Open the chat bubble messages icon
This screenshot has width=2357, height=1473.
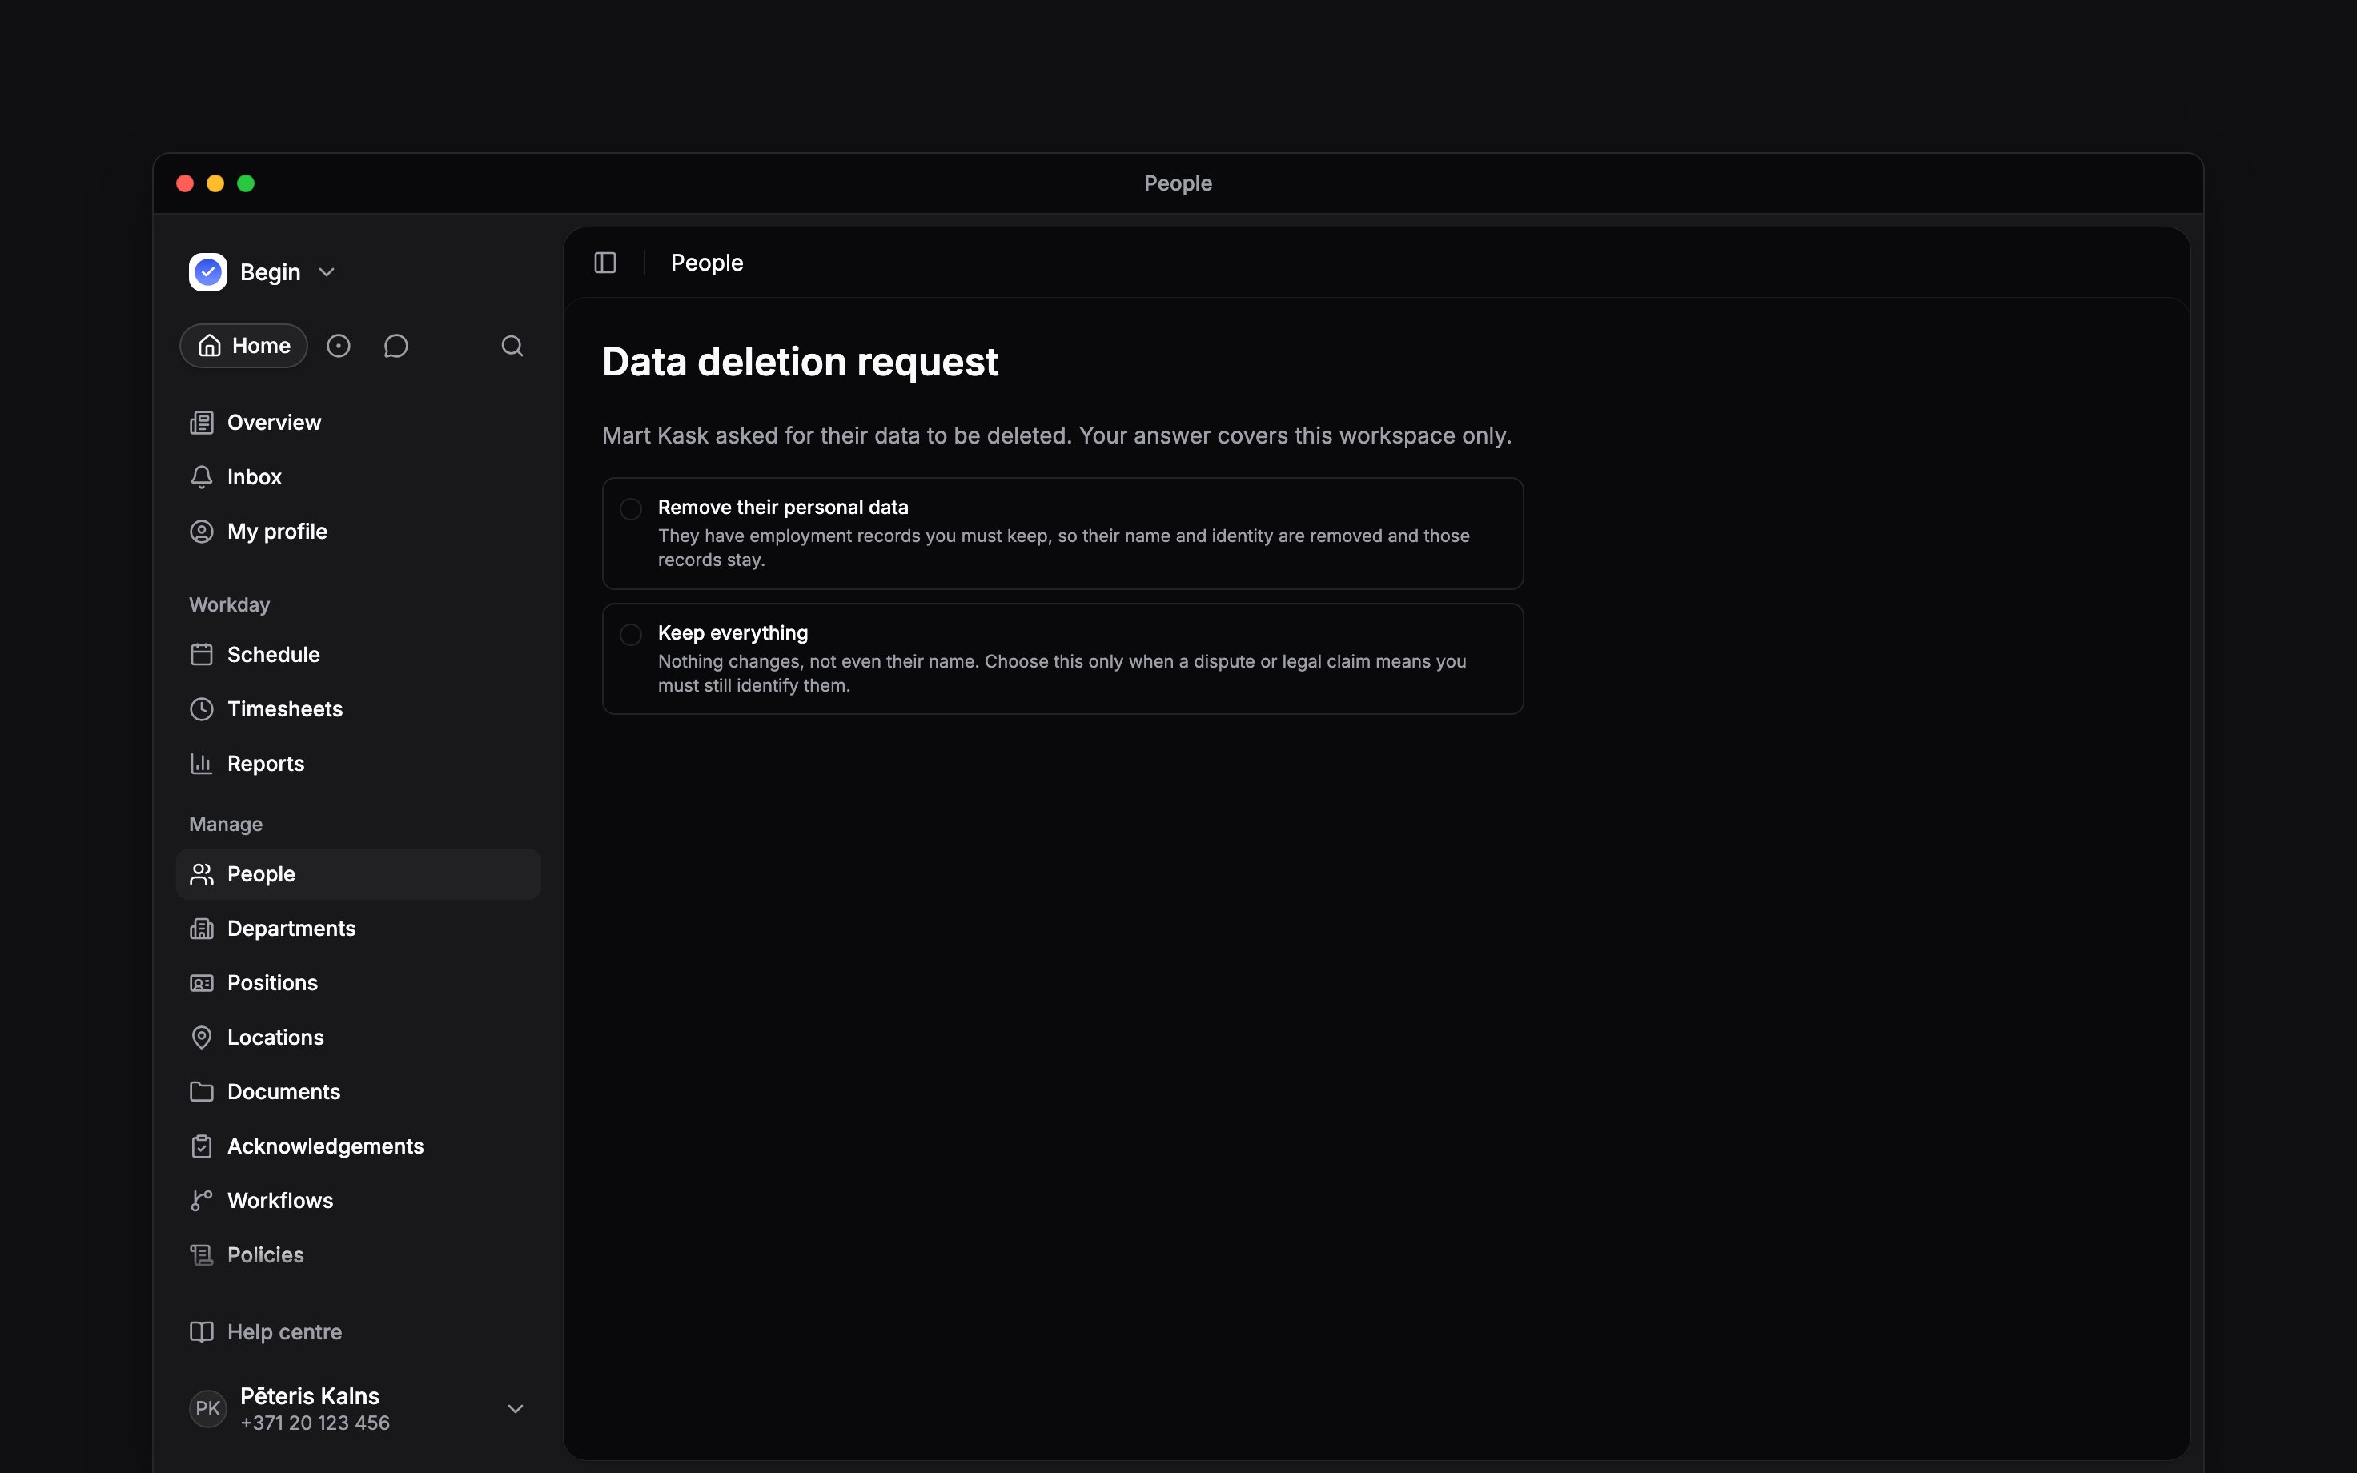[x=396, y=346]
